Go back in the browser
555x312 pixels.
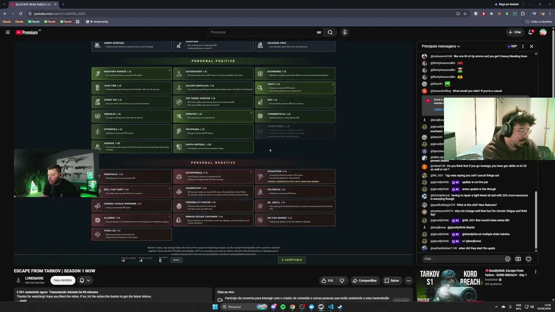pyautogui.click(x=5, y=13)
